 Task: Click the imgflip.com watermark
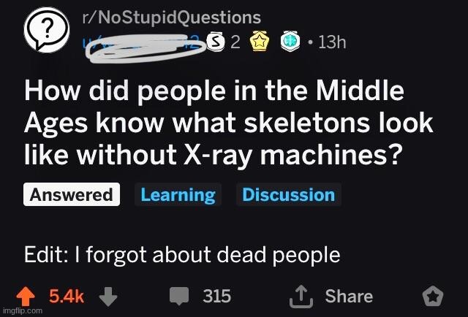(22, 310)
